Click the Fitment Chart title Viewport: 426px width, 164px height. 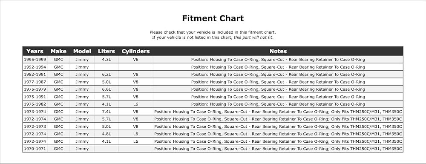pos(213,18)
